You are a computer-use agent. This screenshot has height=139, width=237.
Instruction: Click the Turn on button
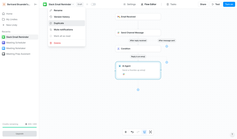(x=229, y=4)
